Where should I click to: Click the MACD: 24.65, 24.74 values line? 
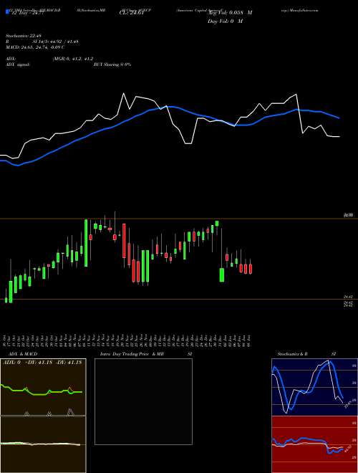[35, 47]
